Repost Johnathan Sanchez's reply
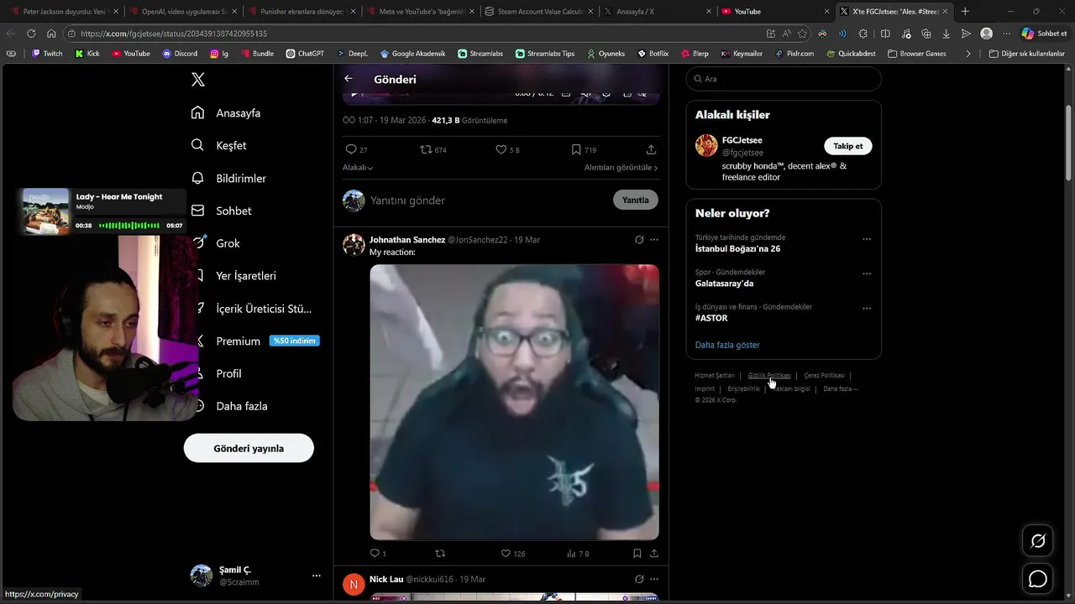The image size is (1075, 604). click(x=440, y=554)
